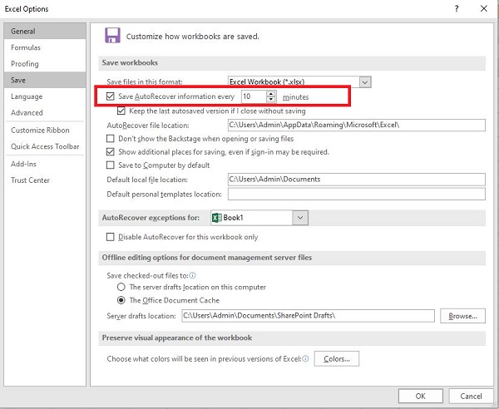Click the Default local file location field
The width and height of the screenshot is (499, 409).
(x=357, y=180)
